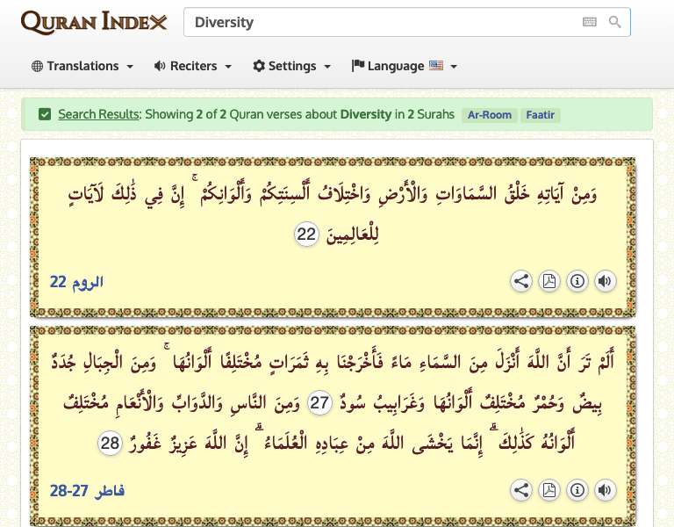Show info for Ar-Room verse 22
The image size is (674, 527).
coord(577,281)
